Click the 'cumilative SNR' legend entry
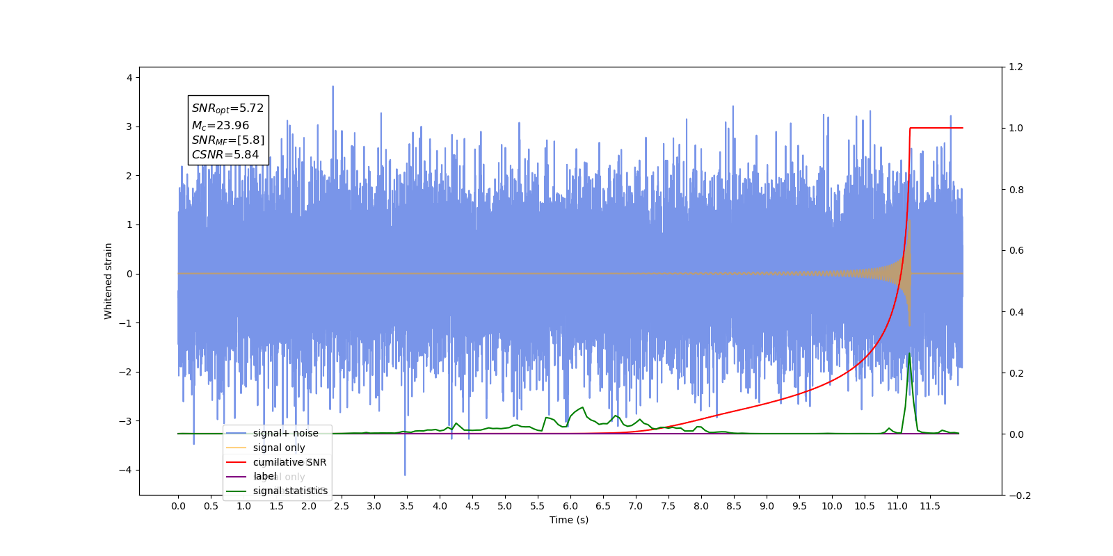This screenshot has width=1113, height=556. [289, 462]
